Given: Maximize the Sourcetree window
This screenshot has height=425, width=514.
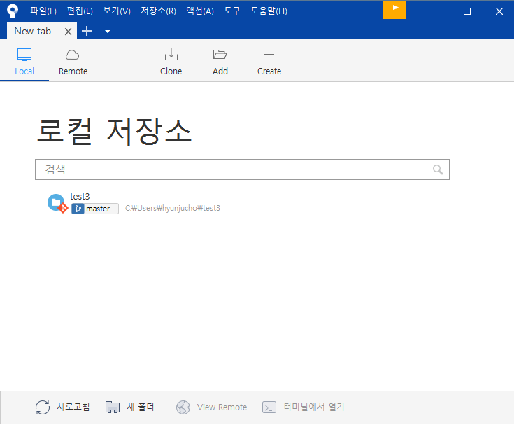Looking at the screenshot, I should click(467, 11).
